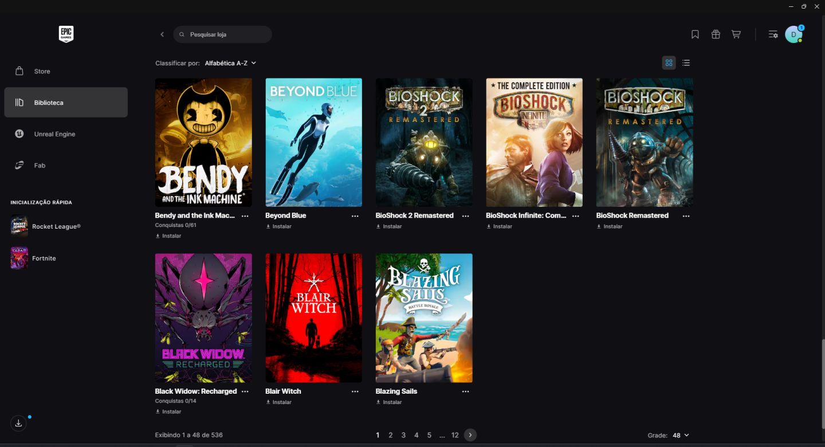
Task: Launch Rocket League from quick launch
Action: 46,226
